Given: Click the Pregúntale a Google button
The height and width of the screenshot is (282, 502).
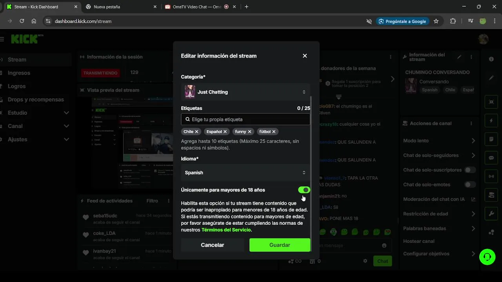Looking at the screenshot, I should point(403,21).
